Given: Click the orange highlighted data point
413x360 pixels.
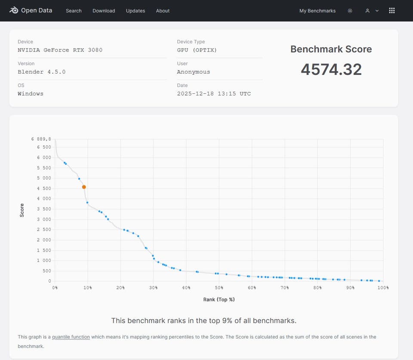Looking at the screenshot, I should [x=84, y=187].
